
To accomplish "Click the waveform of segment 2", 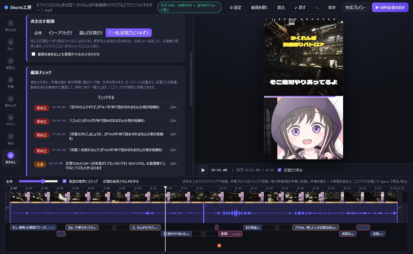I will 300,213.
